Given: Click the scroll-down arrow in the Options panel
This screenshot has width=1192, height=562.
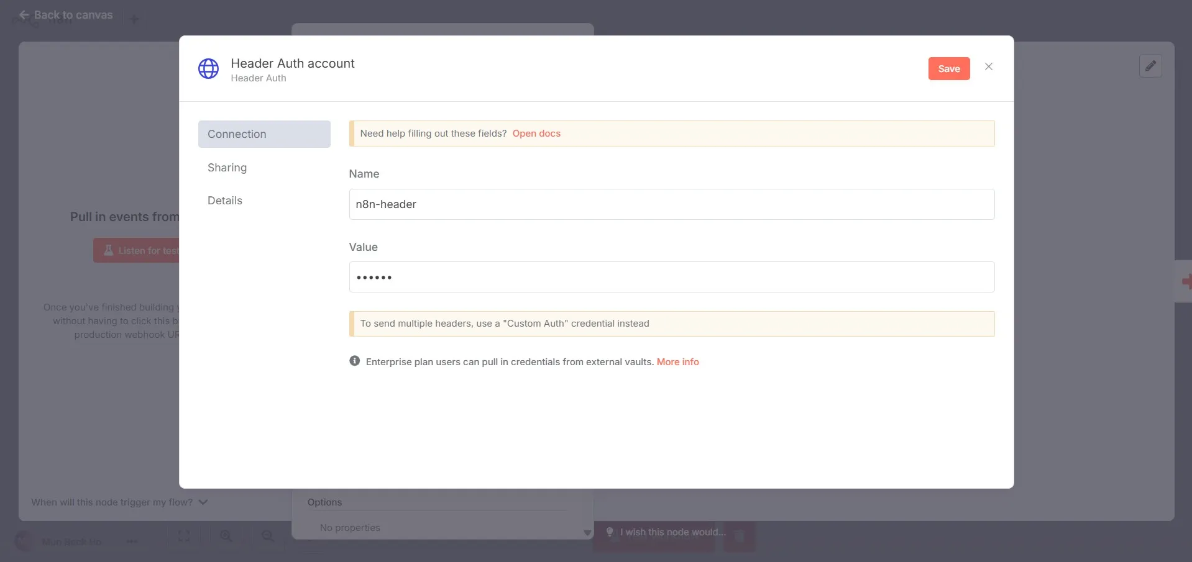Looking at the screenshot, I should tap(587, 533).
